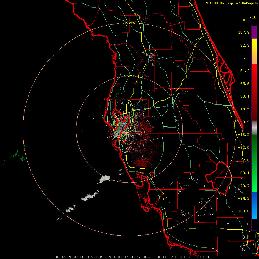
Task: Select the 92.3 velocity scale value
Action: pos(245,45)
